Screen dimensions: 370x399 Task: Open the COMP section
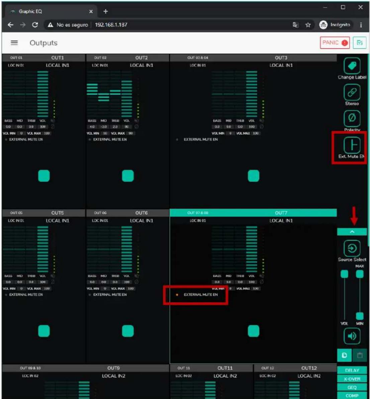(x=352, y=395)
